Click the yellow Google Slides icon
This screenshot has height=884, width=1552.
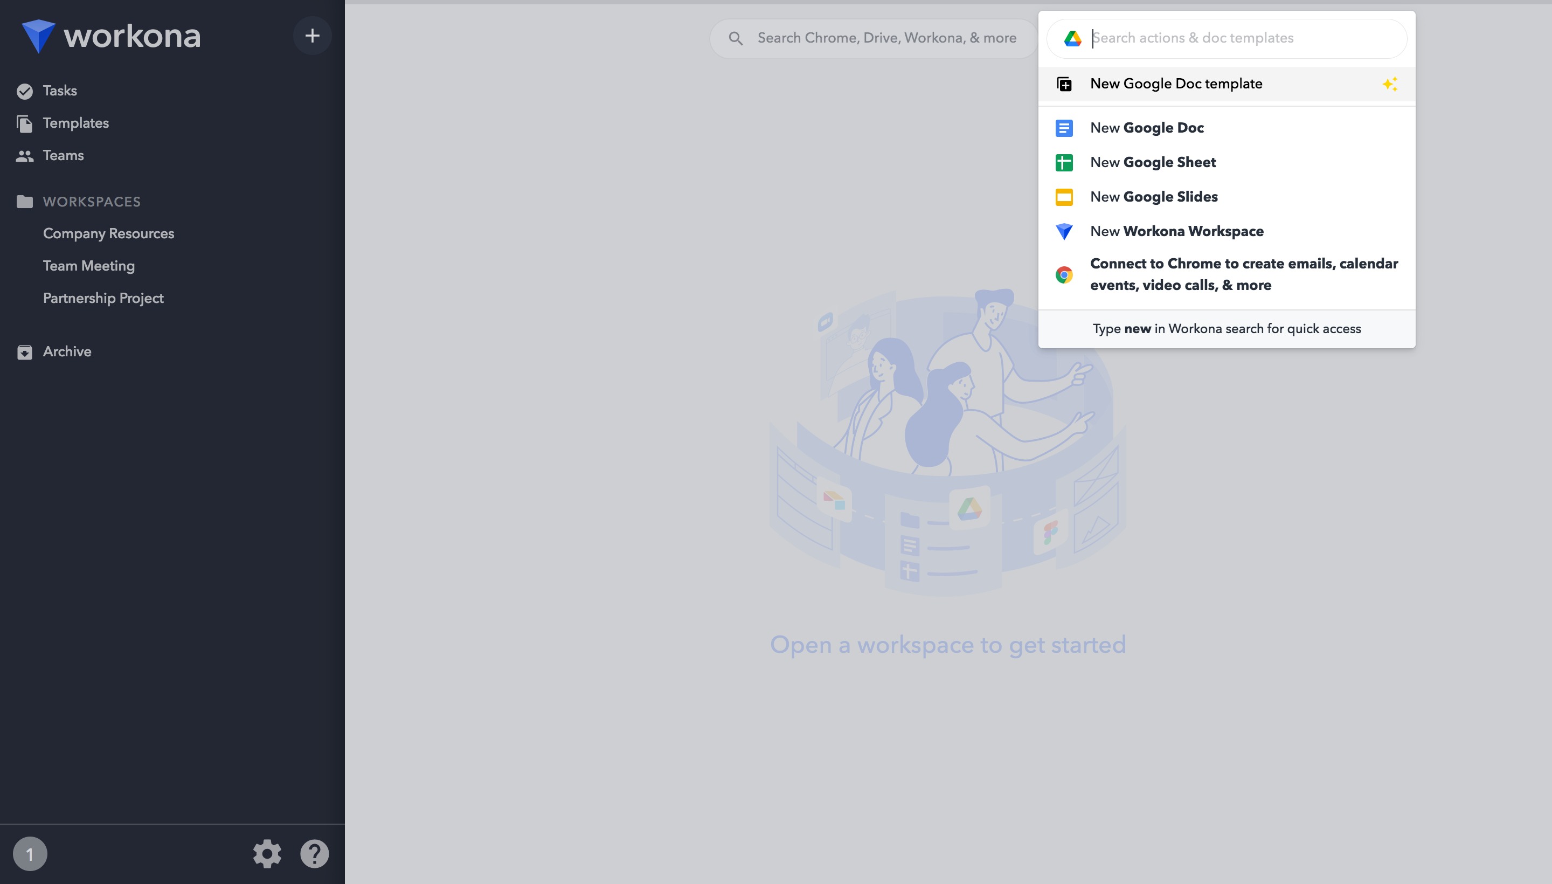pos(1064,197)
